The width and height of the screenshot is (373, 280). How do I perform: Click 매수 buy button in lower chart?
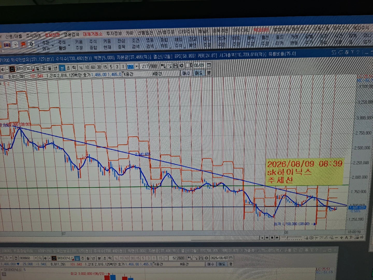coord(211,264)
